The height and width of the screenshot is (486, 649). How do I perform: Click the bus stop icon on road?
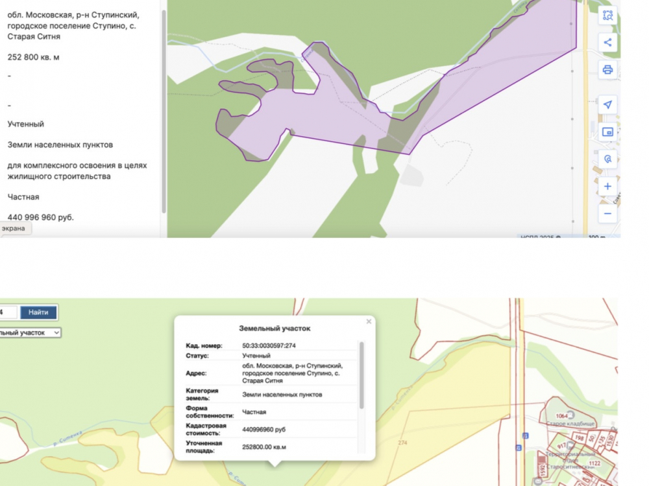coord(519,447)
